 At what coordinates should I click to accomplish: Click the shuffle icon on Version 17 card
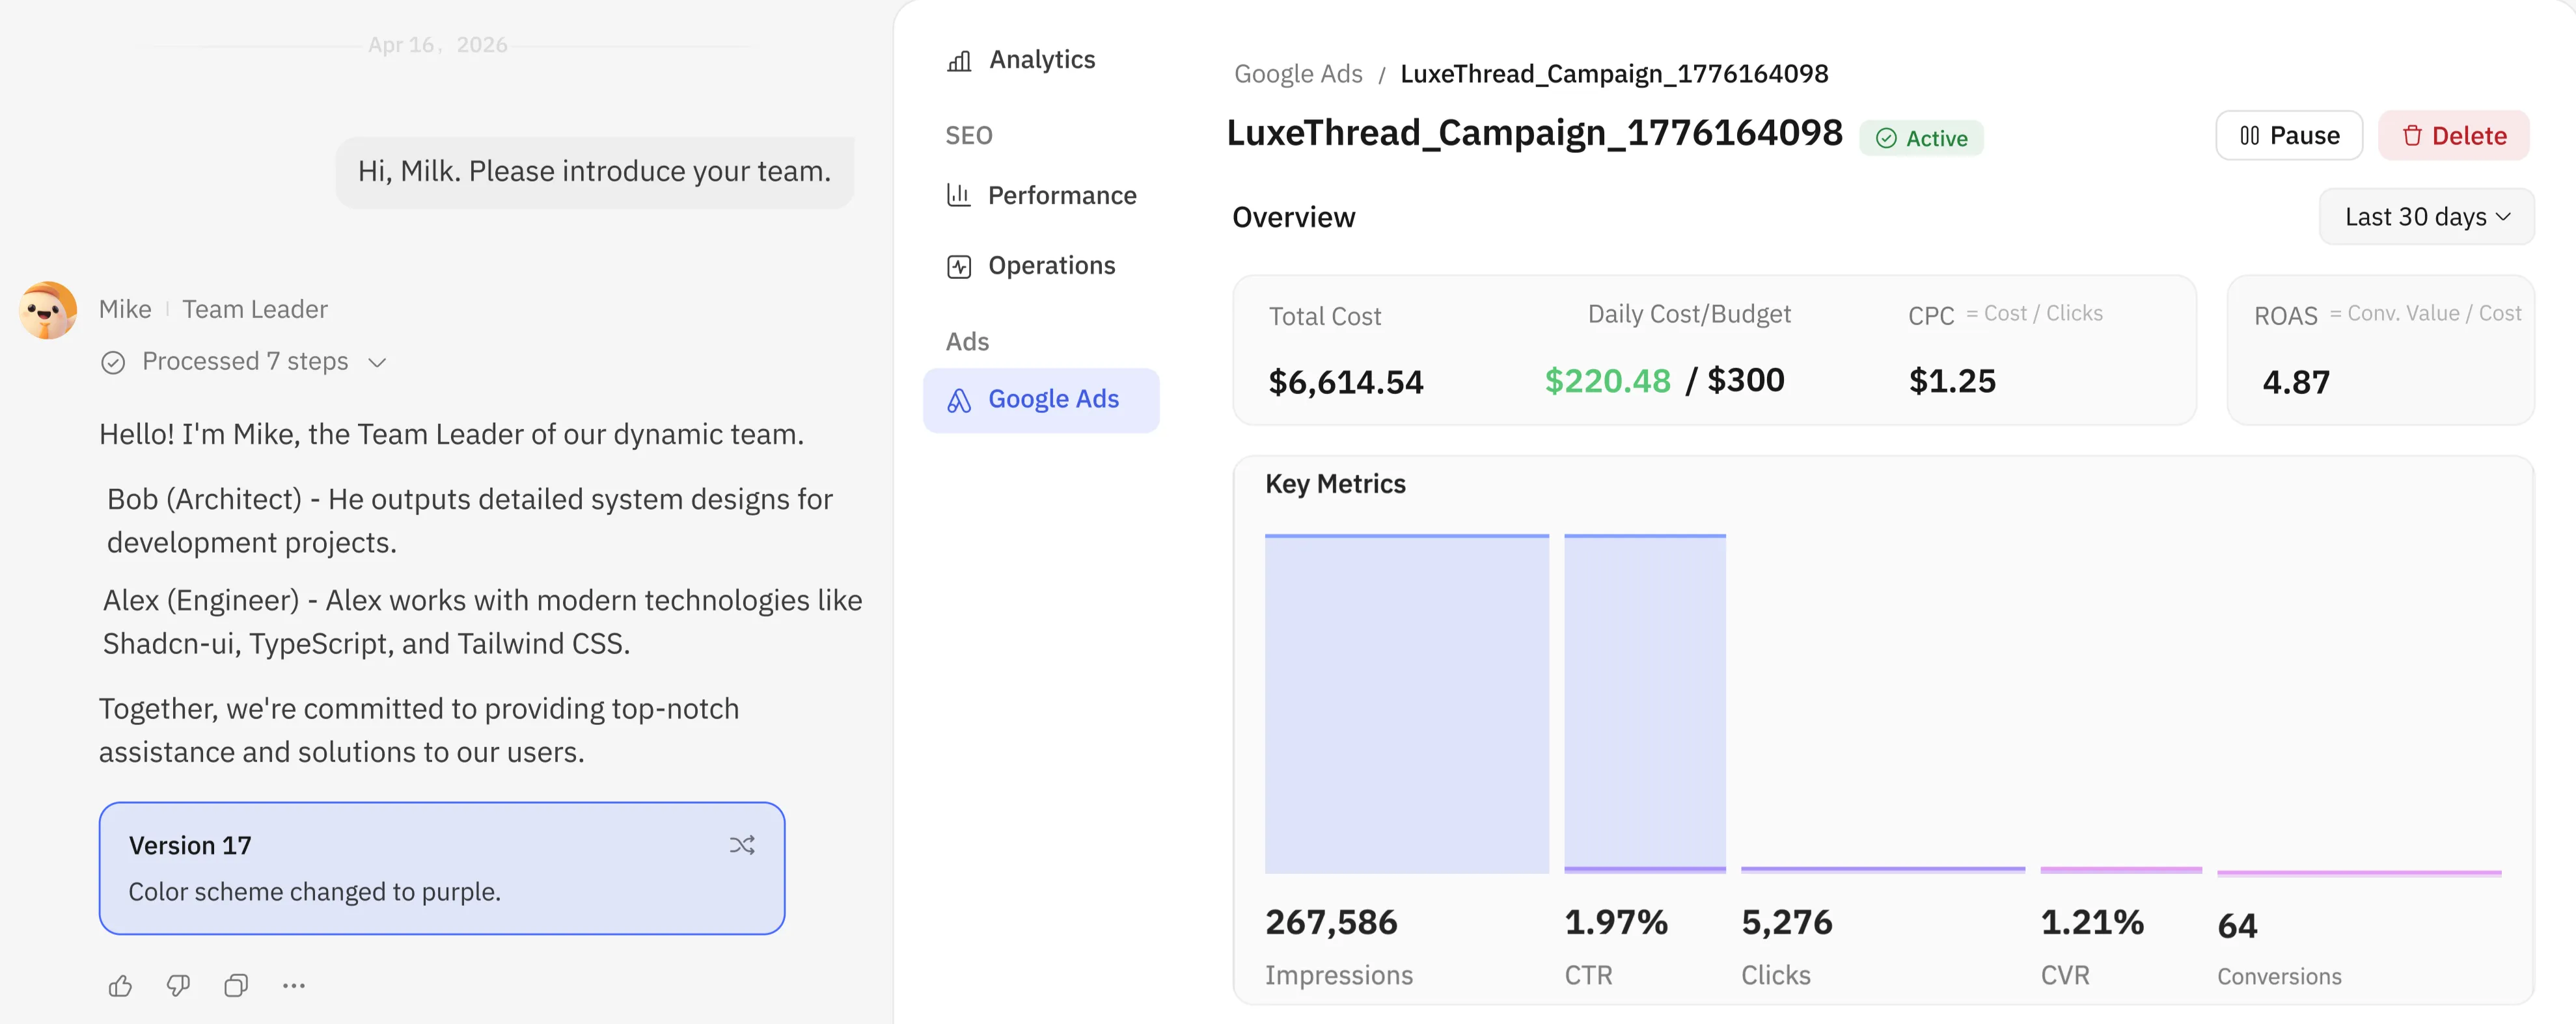pyautogui.click(x=741, y=845)
